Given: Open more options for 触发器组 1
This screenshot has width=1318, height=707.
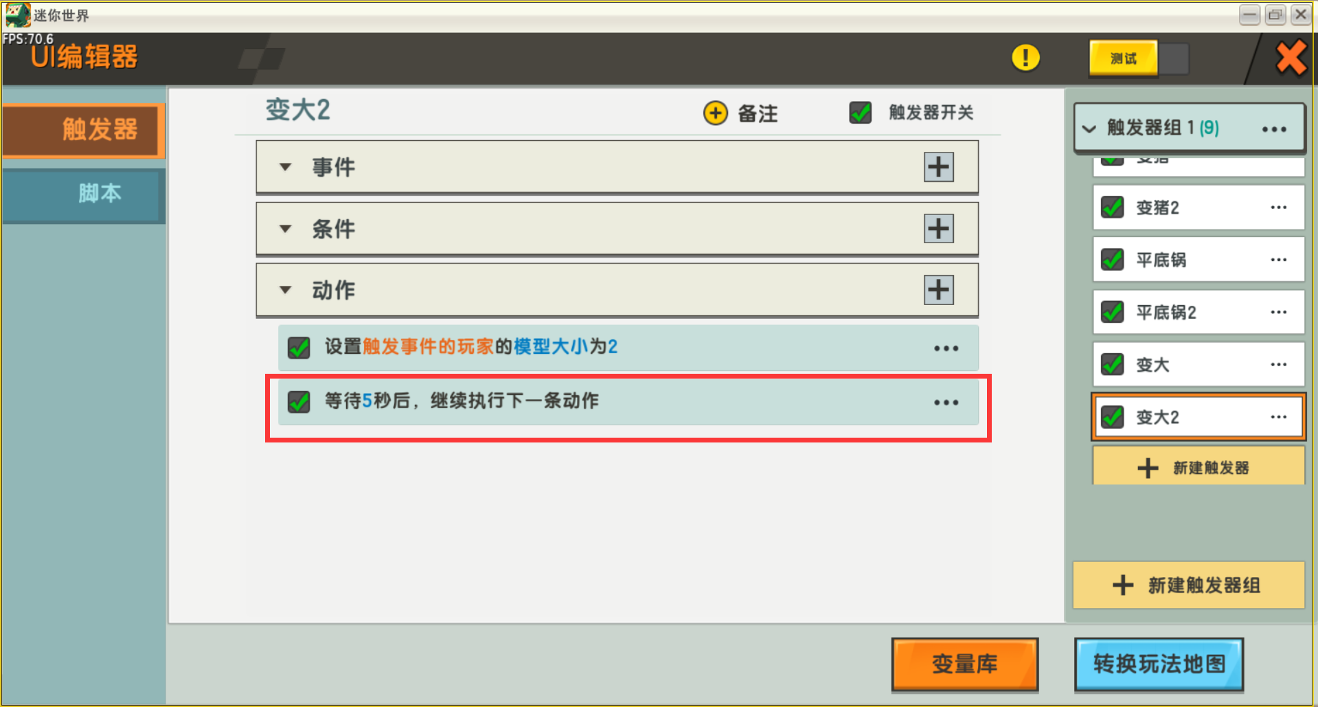Looking at the screenshot, I should point(1273,129).
